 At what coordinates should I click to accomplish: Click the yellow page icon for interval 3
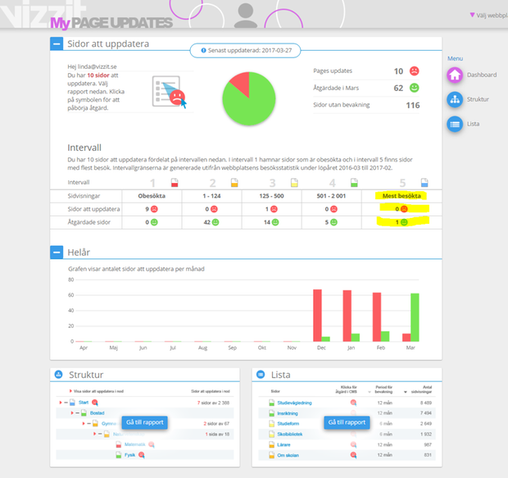point(294,183)
